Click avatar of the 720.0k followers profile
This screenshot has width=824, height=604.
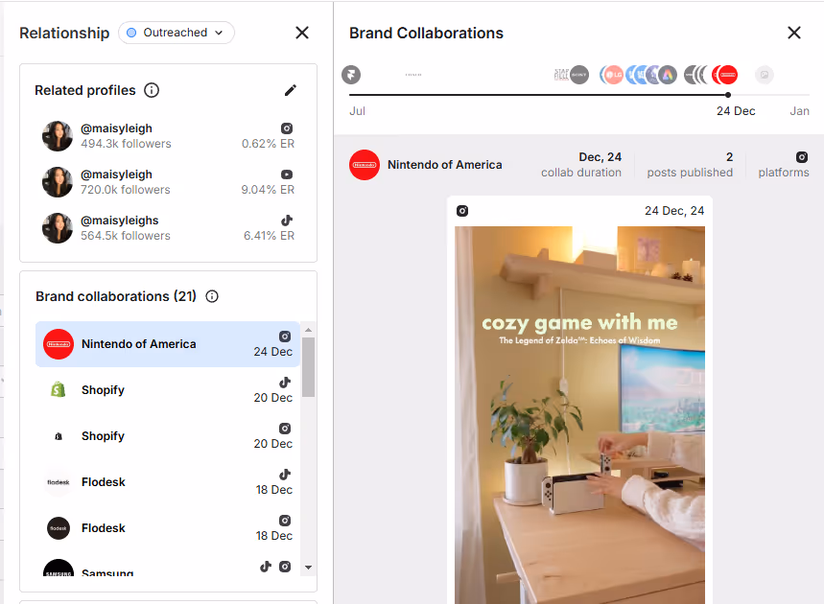[x=58, y=182]
